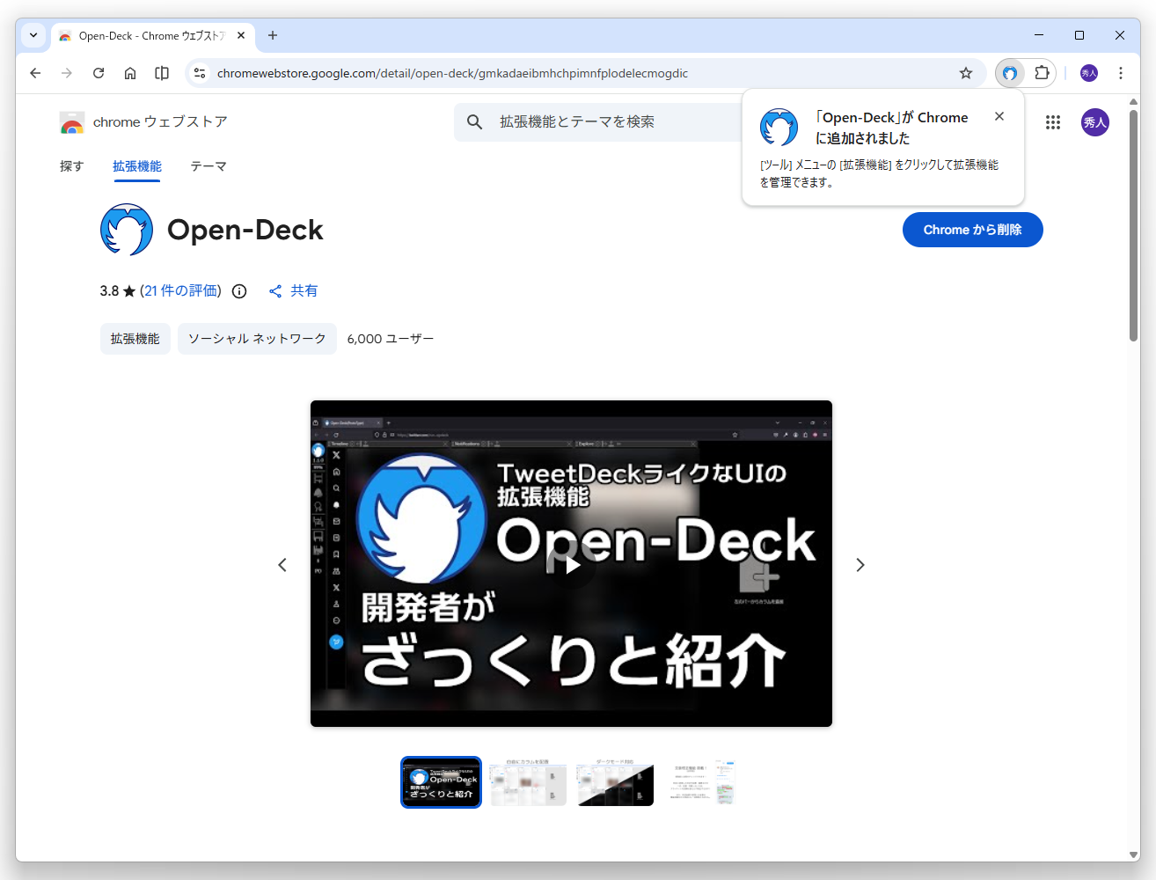Show previous media with the left chevron
The height and width of the screenshot is (880, 1156).
(x=282, y=564)
